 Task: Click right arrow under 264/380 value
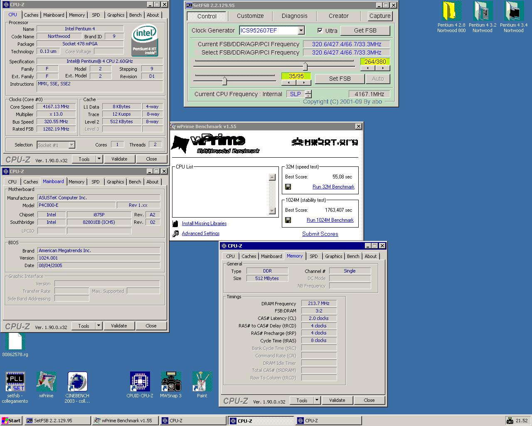tap(382, 68)
